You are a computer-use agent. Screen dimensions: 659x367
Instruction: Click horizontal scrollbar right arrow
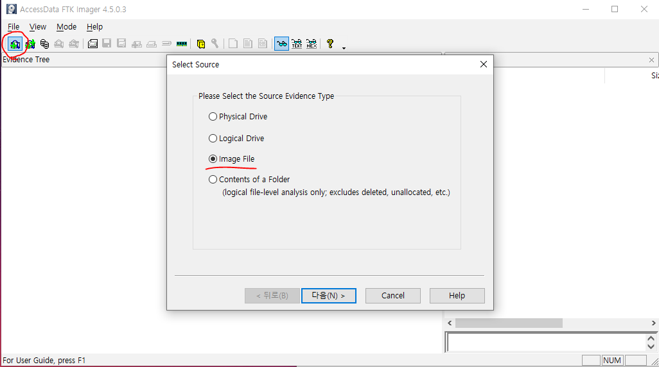point(653,323)
